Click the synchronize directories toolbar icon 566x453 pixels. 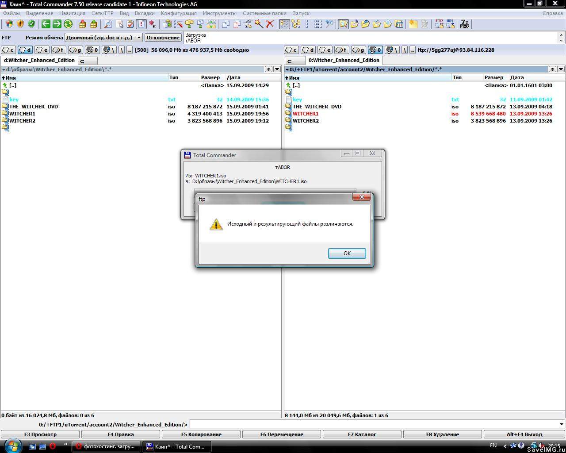pos(211,24)
